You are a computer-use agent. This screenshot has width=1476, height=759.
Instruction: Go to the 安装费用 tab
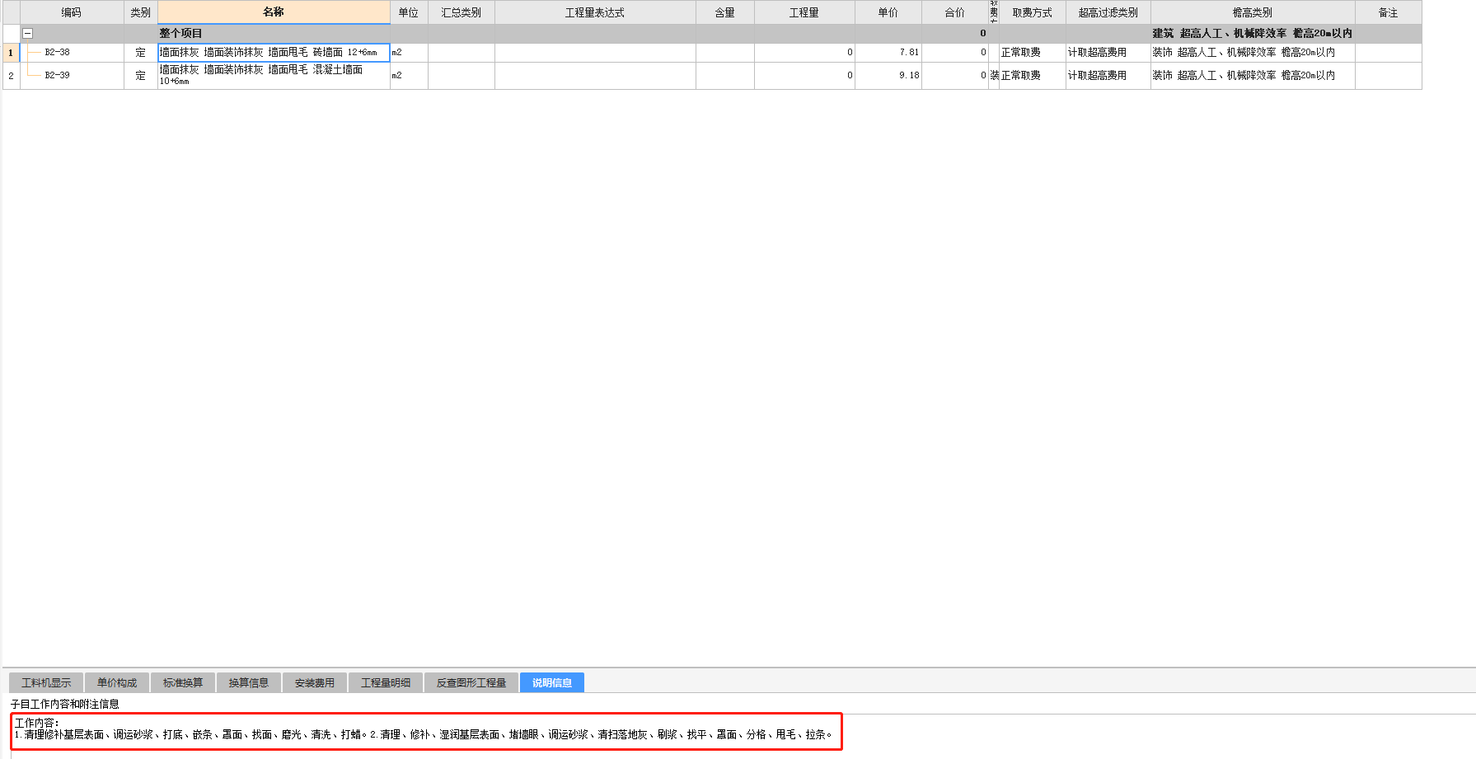[315, 682]
